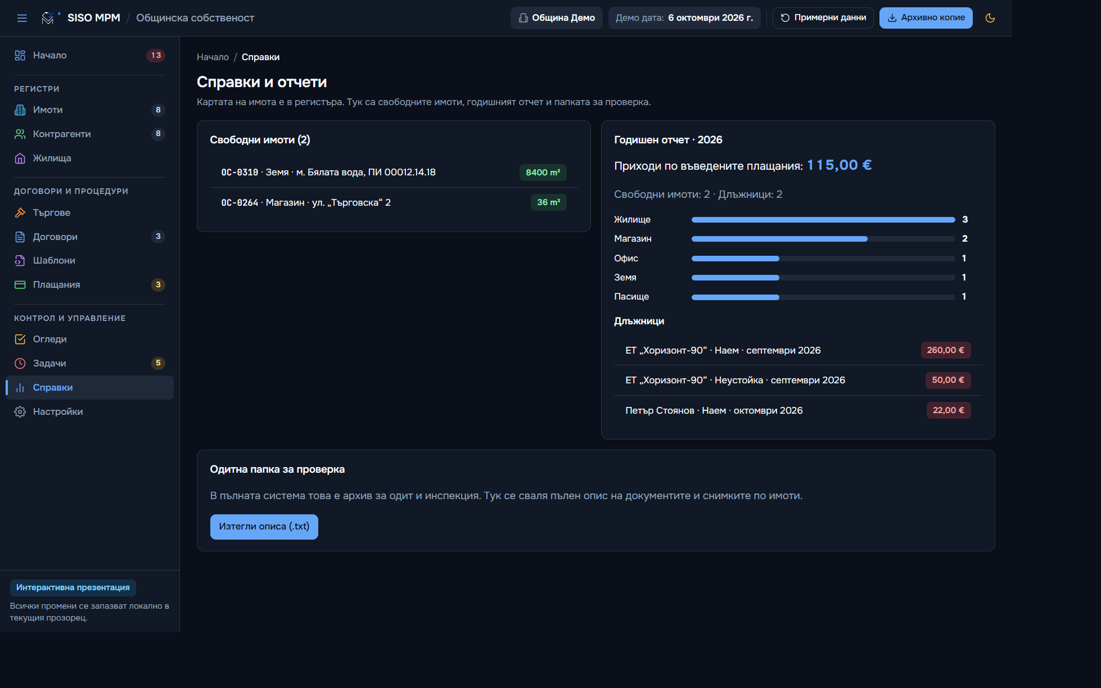Toggle the hamburger sidebar menu icon
Viewport: 1101px width, 688px height.
(22, 18)
